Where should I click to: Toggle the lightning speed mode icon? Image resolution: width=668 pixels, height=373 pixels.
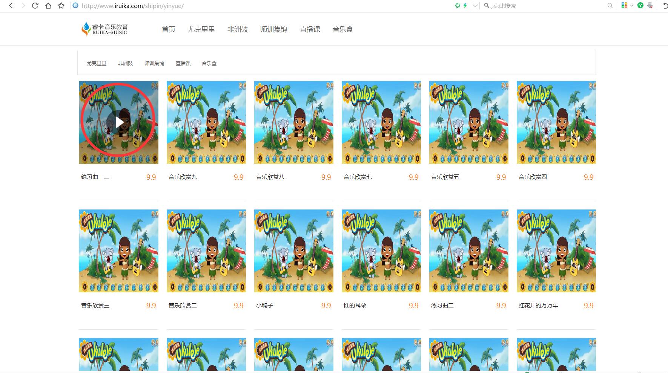coord(465,6)
